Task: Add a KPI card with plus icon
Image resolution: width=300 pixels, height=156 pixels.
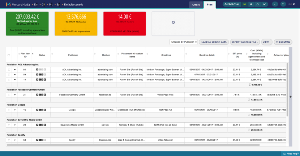Action: tap(173, 22)
